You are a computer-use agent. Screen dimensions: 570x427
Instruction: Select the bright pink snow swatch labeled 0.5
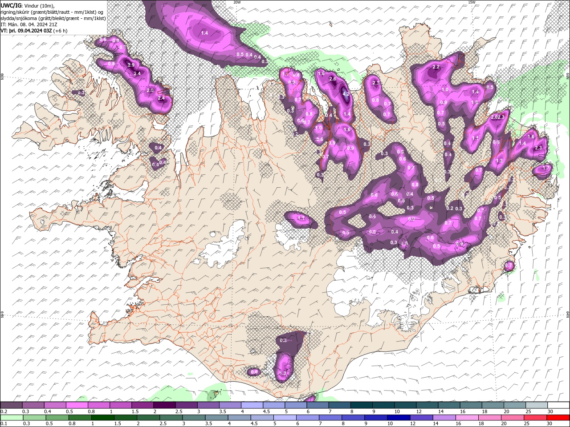77,406
